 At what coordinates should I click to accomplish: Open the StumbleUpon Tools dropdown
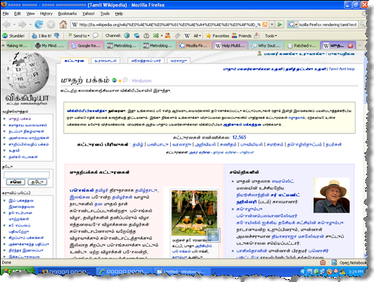(271, 36)
